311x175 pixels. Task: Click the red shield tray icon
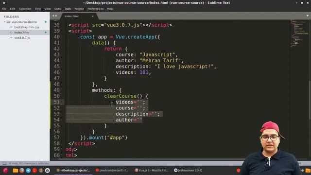pos(239,170)
